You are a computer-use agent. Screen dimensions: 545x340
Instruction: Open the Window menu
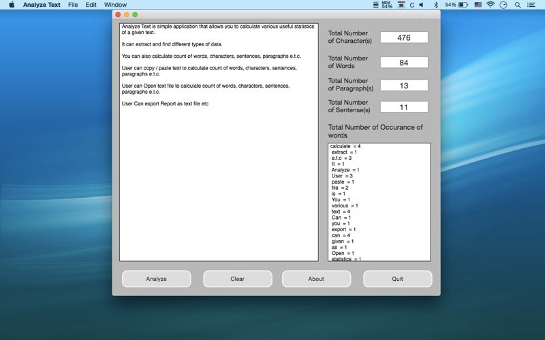coord(115,5)
